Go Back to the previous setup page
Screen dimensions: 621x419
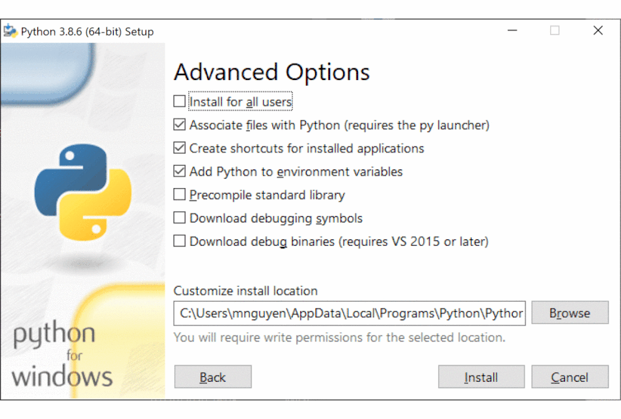point(213,377)
